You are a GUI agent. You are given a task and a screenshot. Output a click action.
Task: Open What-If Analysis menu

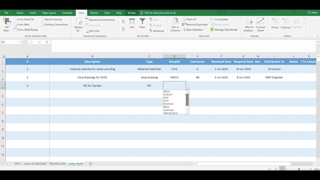249,24
